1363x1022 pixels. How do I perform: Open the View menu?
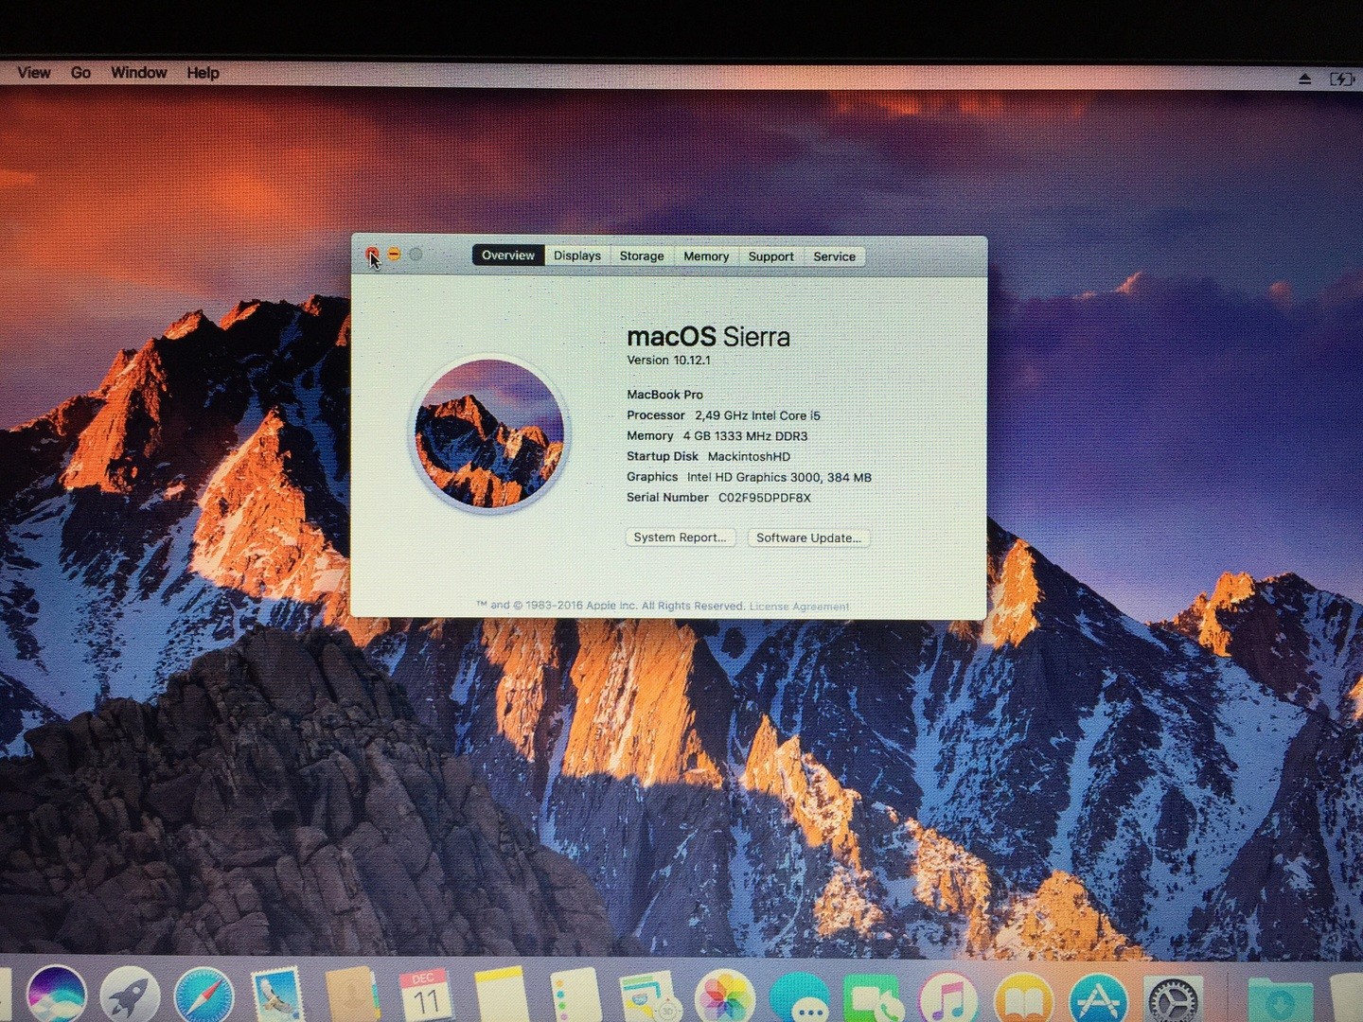point(34,73)
